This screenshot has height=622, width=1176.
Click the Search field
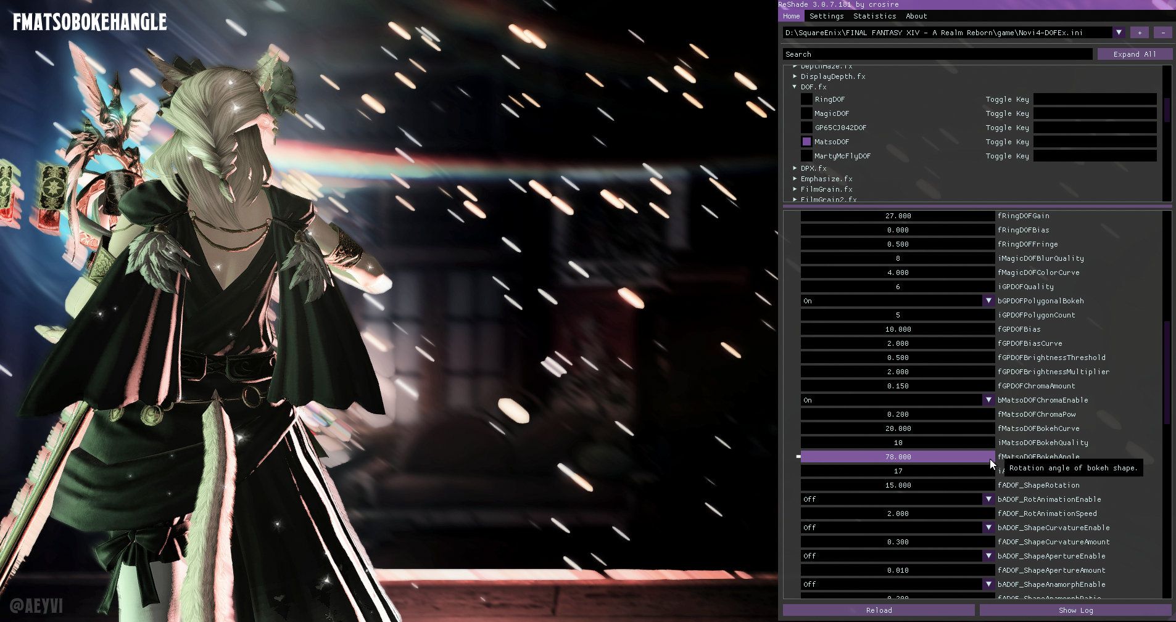(x=937, y=54)
